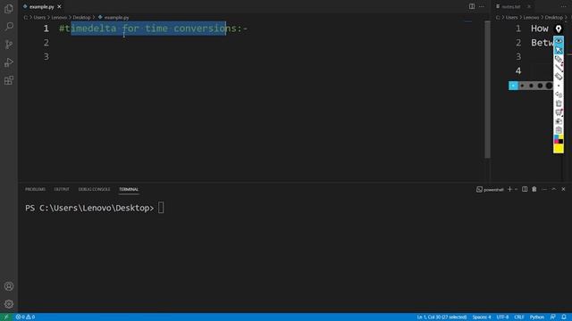
Task: Click the trash icon in annotation toolbar
Action: coord(559,103)
